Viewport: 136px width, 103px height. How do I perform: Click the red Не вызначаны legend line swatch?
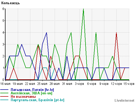[x=4, y=97]
